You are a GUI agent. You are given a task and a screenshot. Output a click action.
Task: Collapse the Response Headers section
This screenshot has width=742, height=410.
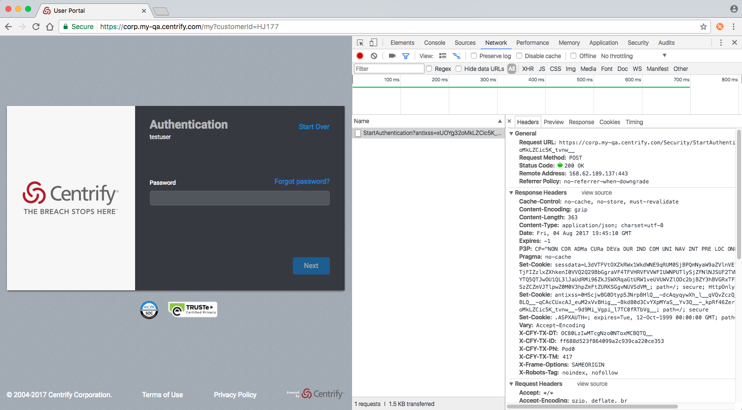(x=511, y=193)
